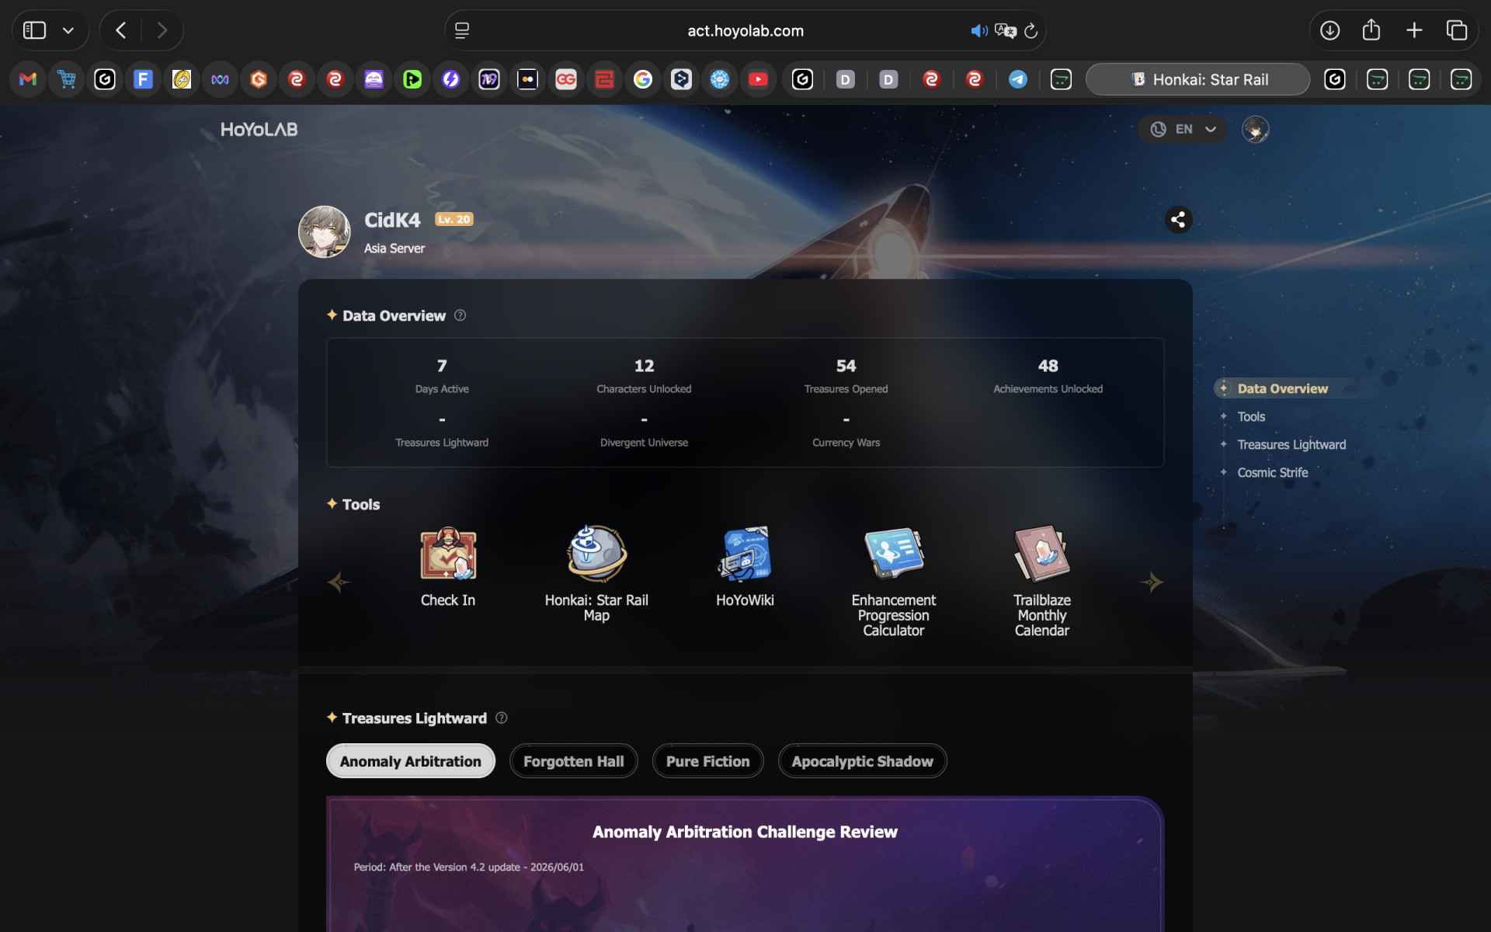Open Safari downloads icon
Screen dimensions: 1491x932
click(1329, 30)
